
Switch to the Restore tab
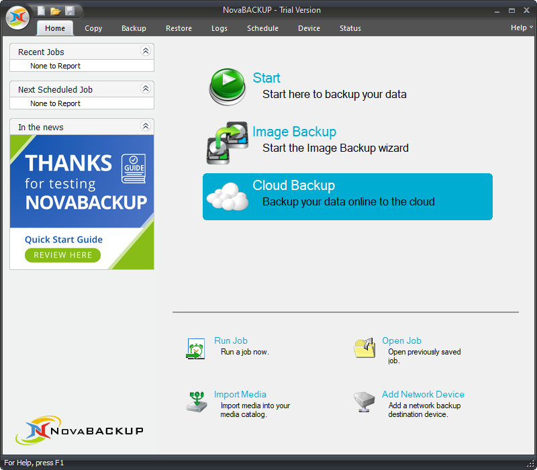pyautogui.click(x=179, y=28)
